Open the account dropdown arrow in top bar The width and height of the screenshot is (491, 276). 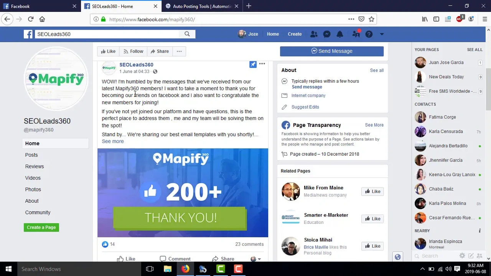click(x=382, y=34)
